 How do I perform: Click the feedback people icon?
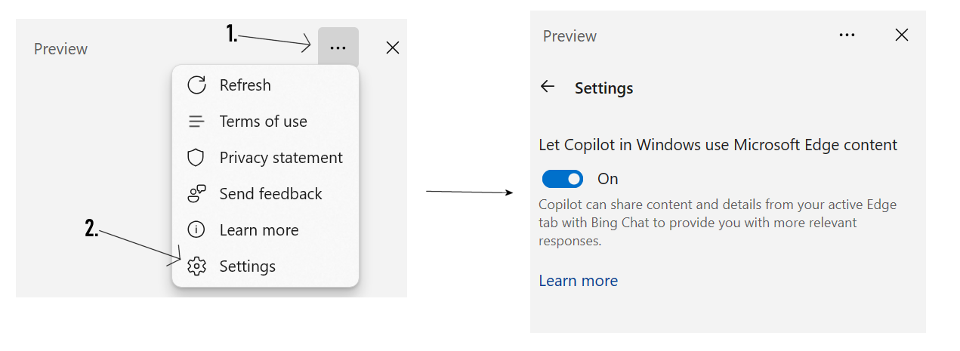pyautogui.click(x=196, y=194)
